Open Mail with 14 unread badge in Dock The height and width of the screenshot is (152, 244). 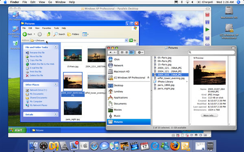(74, 146)
